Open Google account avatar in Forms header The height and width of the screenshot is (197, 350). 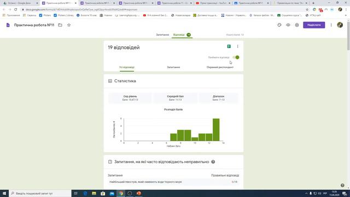click(x=340, y=25)
